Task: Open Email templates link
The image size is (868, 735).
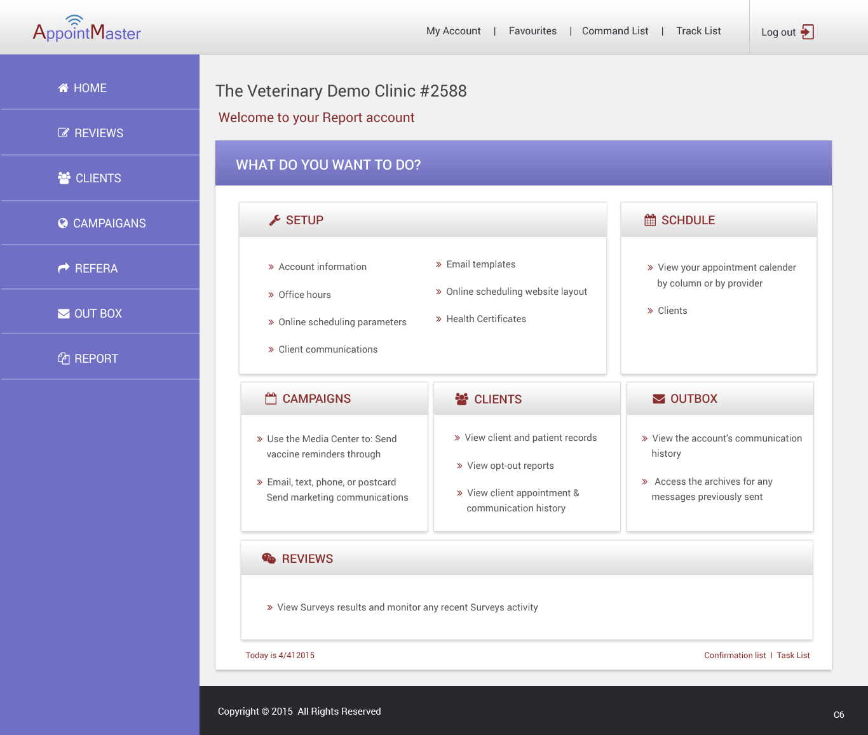Action: 480,264
